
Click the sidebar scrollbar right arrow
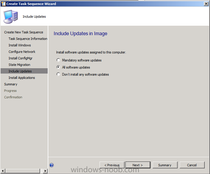[45, 171]
